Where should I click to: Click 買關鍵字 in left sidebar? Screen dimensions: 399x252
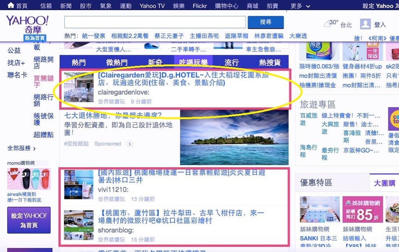[43, 81]
